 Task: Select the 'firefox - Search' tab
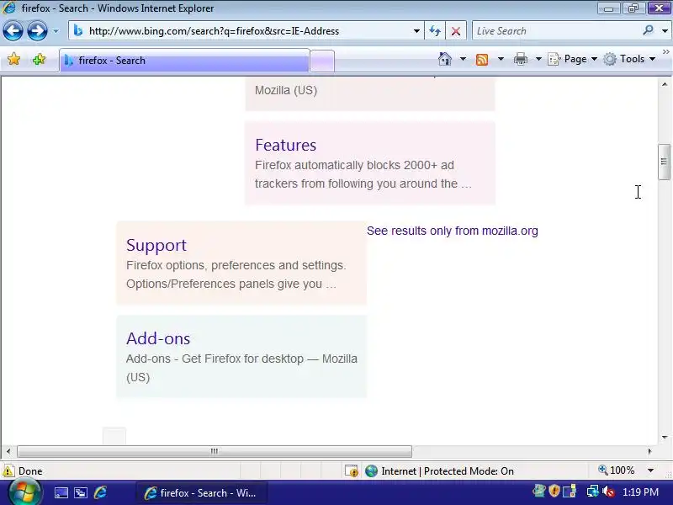tap(184, 61)
